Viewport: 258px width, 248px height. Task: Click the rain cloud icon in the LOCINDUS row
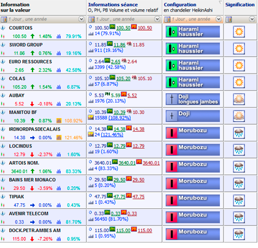[239, 150]
